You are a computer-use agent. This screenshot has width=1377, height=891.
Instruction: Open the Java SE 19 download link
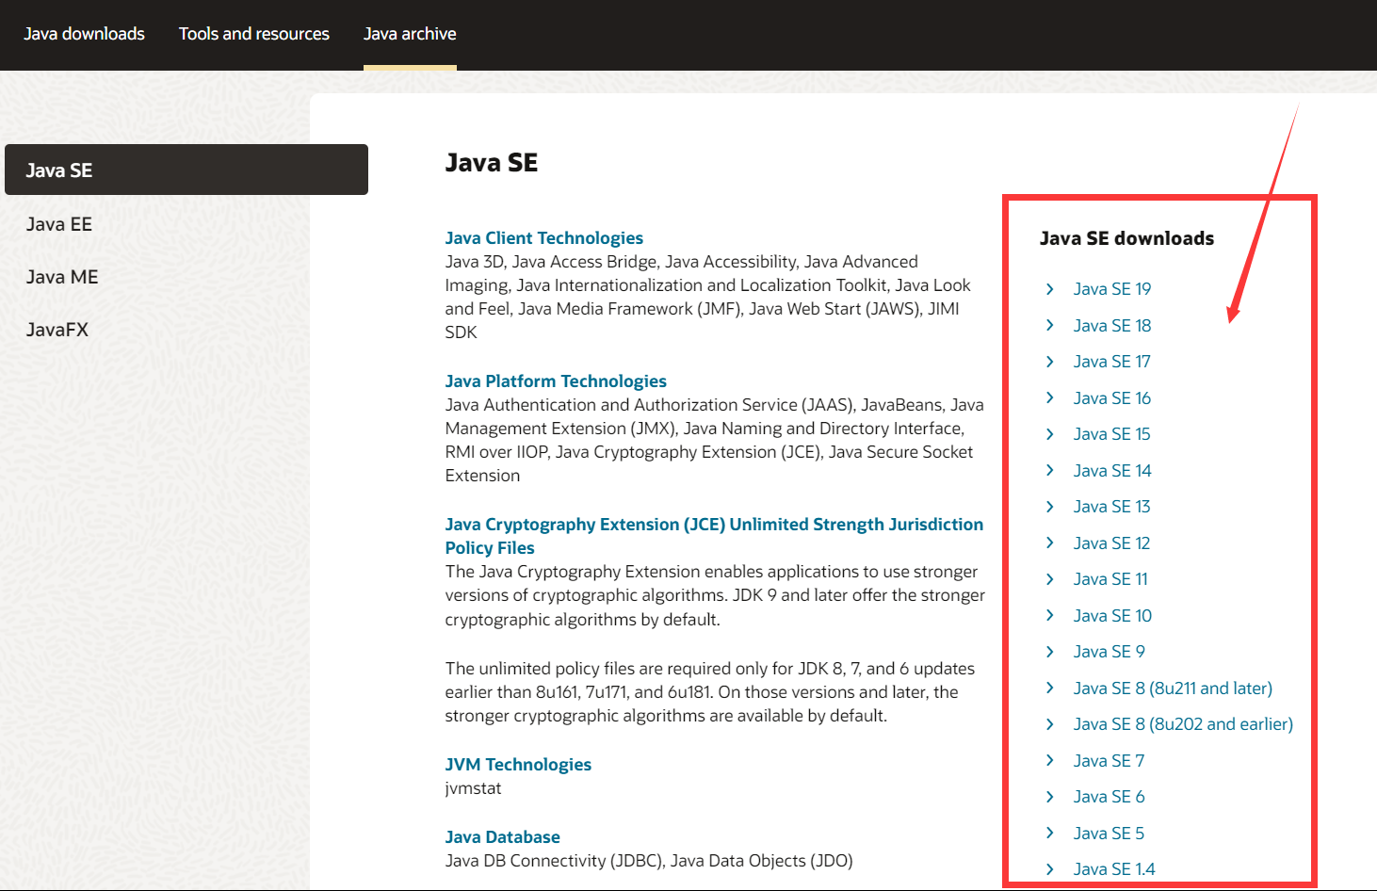pyautogui.click(x=1112, y=289)
